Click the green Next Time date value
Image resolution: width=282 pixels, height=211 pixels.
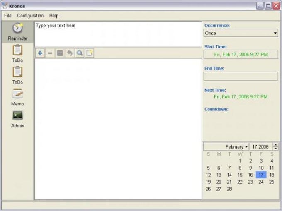[x=241, y=97]
